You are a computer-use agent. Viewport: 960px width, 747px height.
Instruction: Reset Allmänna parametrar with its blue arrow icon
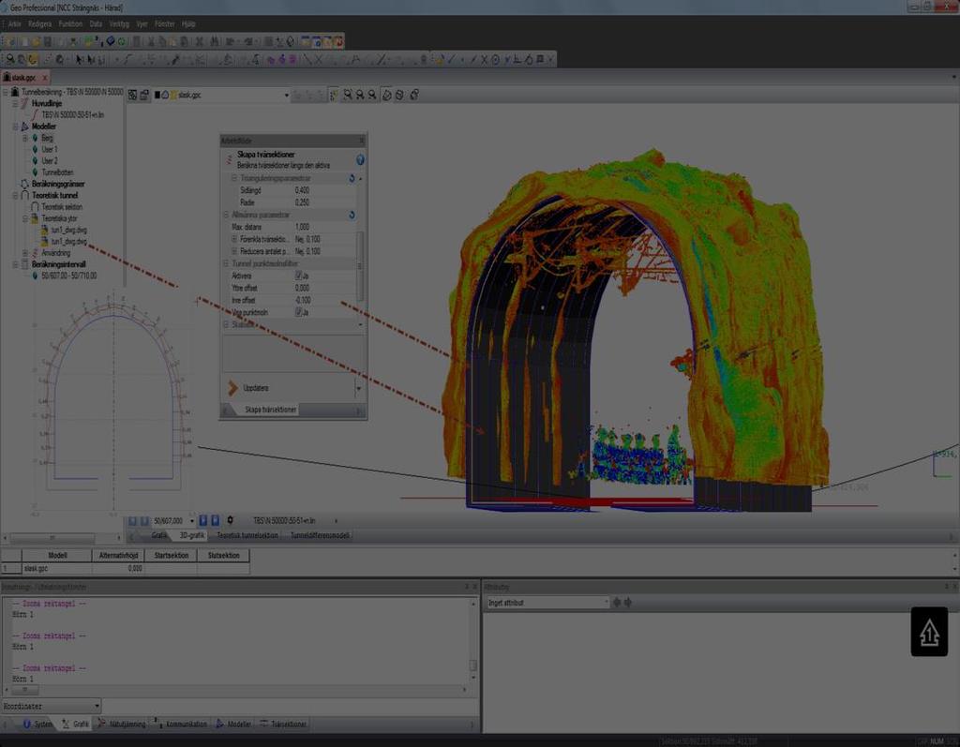[352, 215]
